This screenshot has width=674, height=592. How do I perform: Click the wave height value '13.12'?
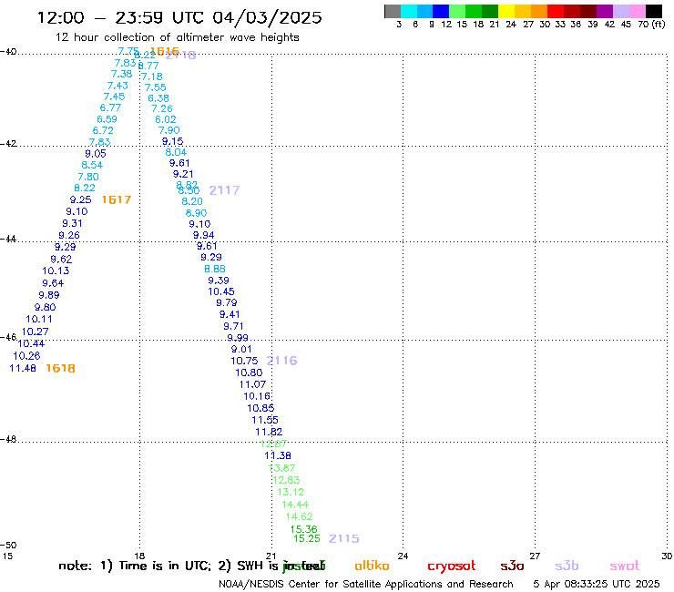click(291, 492)
